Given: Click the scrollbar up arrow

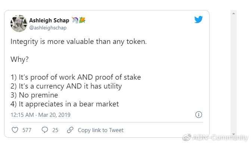Looking at the screenshot, I should pos(233,13).
